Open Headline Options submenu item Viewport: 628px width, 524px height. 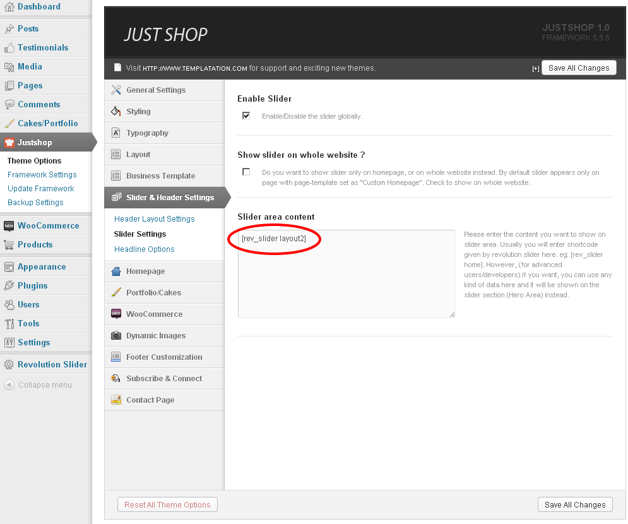tap(144, 249)
